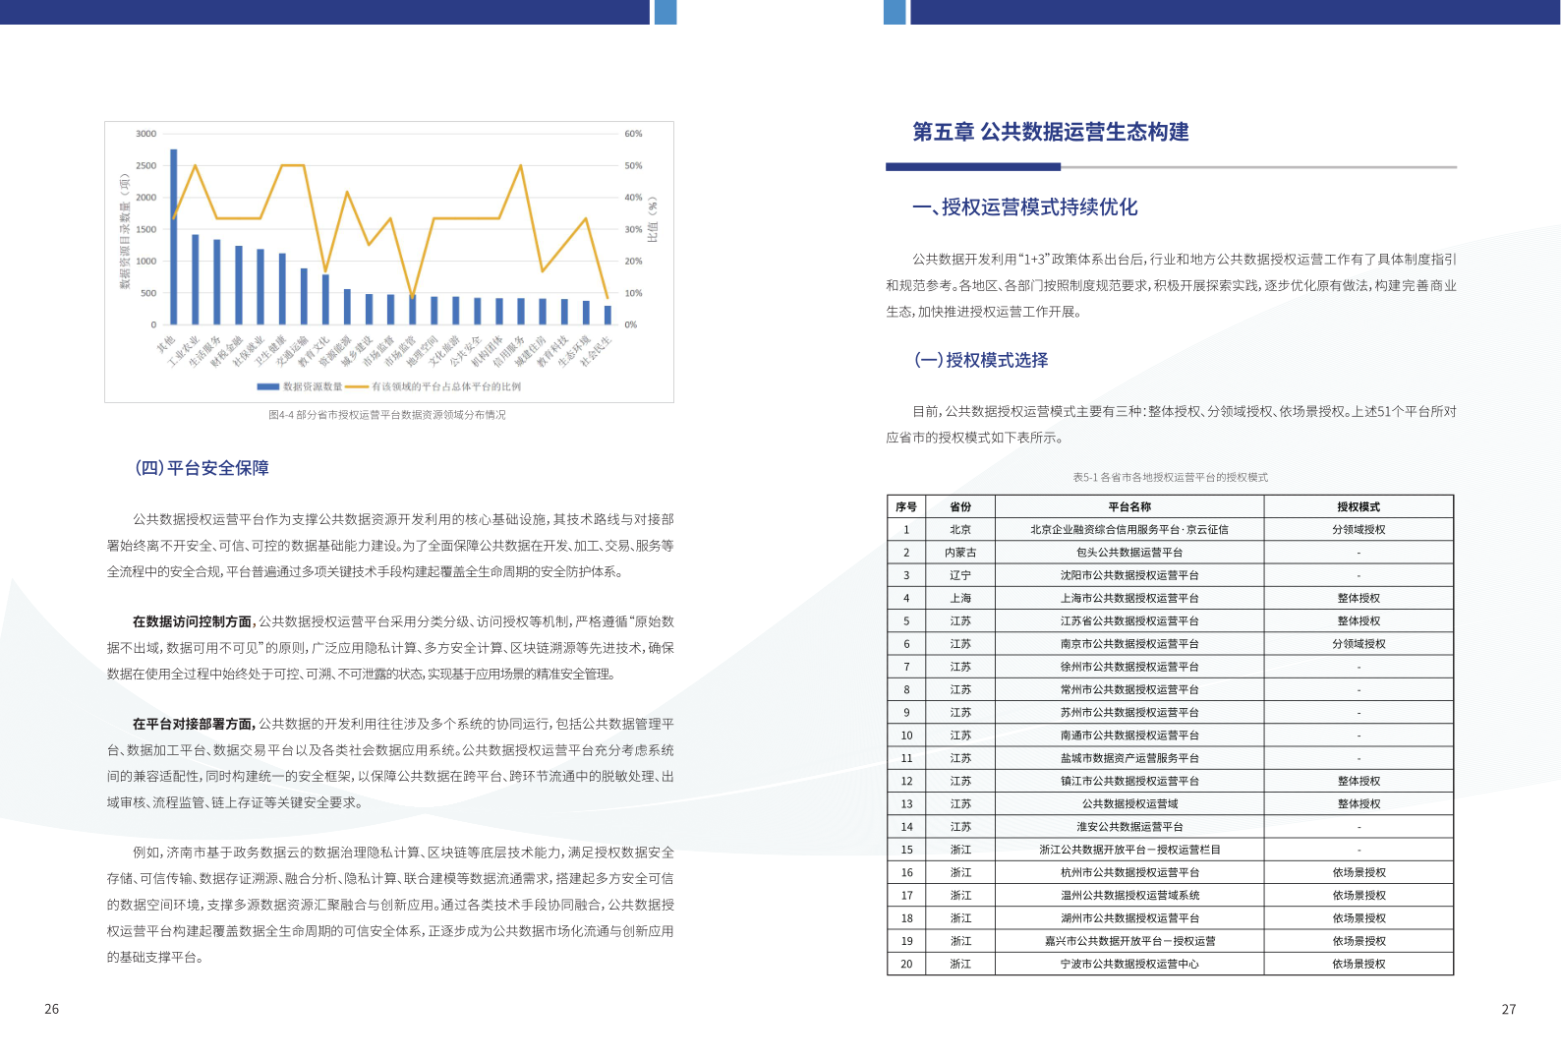Click sequence number 20 in the table
Image resolution: width=1561 pixels, height=1060 pixels.
coord(906,964)
